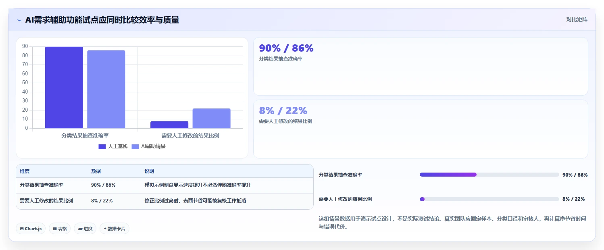Click the footnote paragraph starting 这组情景数据
Screen dimensions: 604x250
452,223
